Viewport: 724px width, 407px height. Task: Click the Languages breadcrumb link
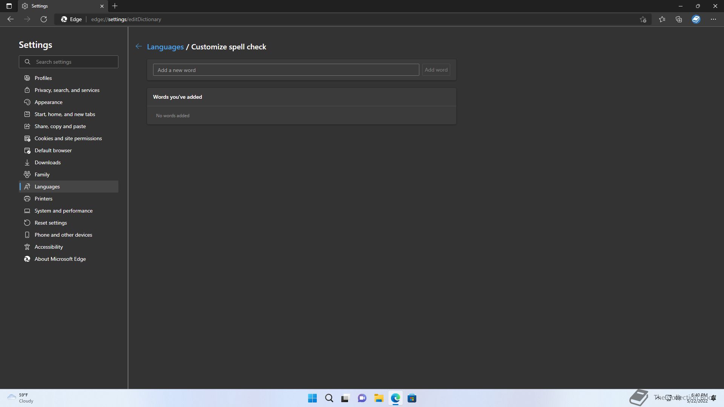point(165,47)
